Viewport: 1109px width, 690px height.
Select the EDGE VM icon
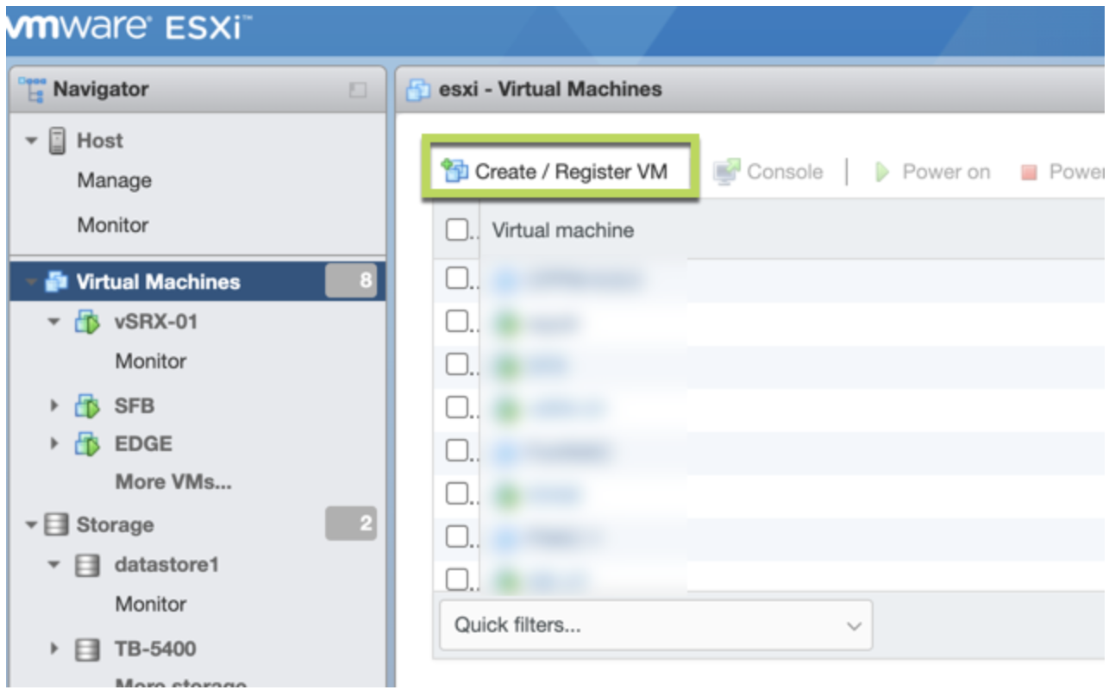[x=87, y=444]
